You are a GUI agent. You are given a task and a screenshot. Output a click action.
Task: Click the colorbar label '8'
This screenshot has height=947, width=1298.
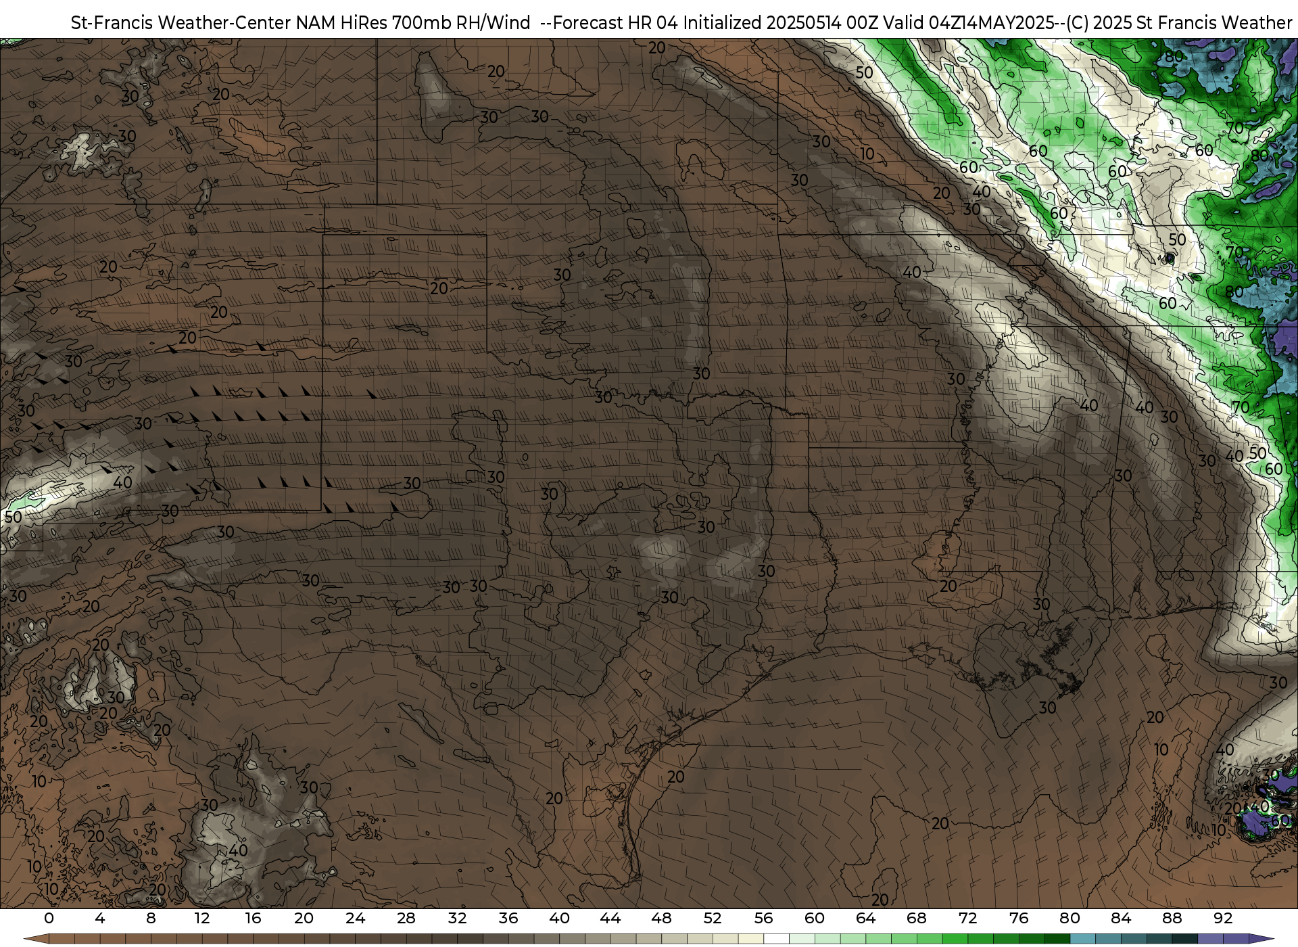point(151,918)
